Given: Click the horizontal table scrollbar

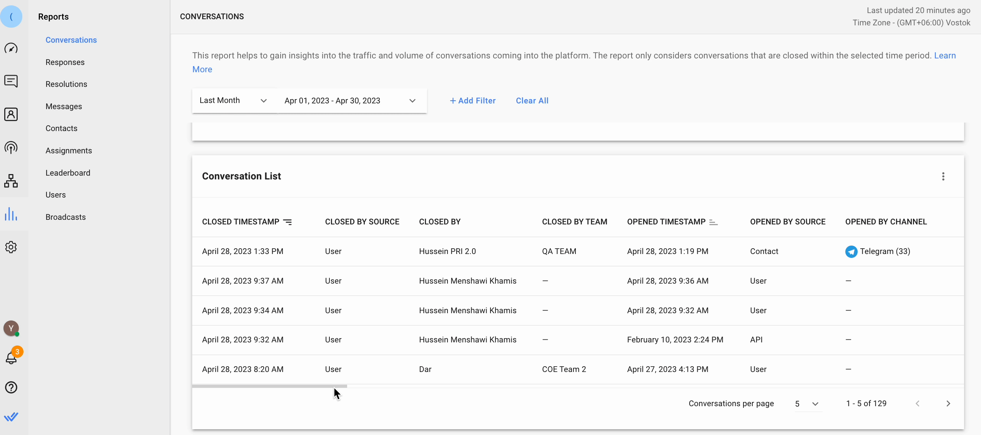Looking at the screenshot, I should [x=269, y=386].
